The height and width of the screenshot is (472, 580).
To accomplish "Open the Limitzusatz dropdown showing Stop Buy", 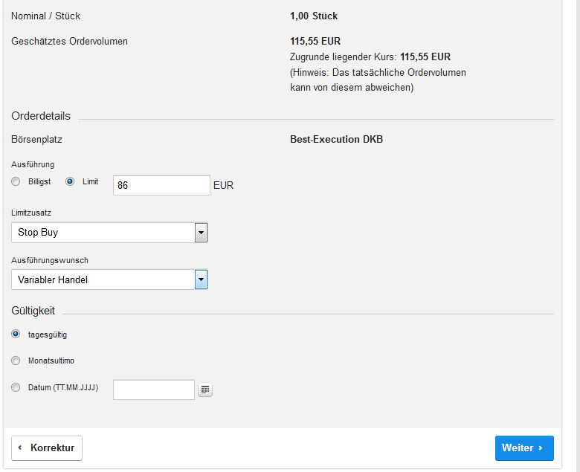I will pos(103,233).
